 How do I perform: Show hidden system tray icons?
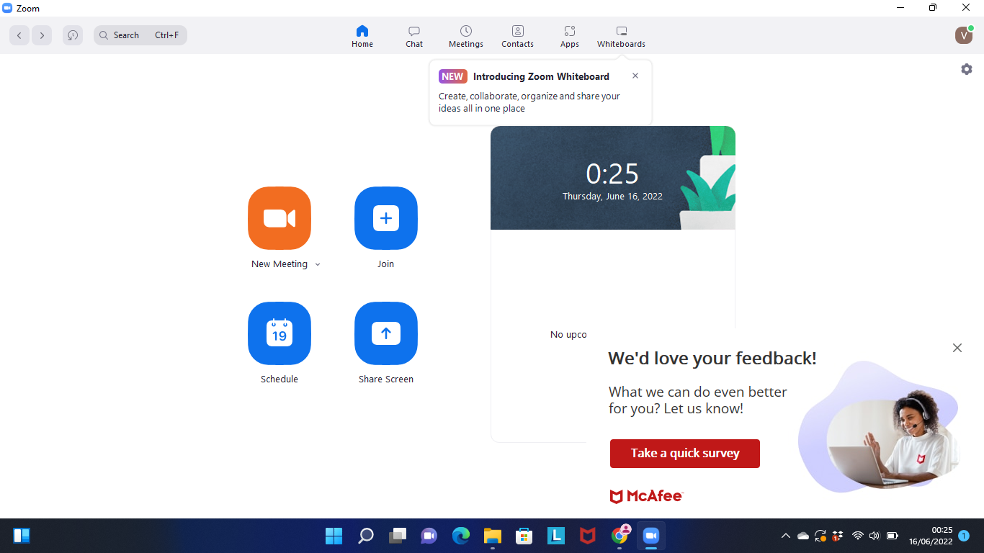786,536
